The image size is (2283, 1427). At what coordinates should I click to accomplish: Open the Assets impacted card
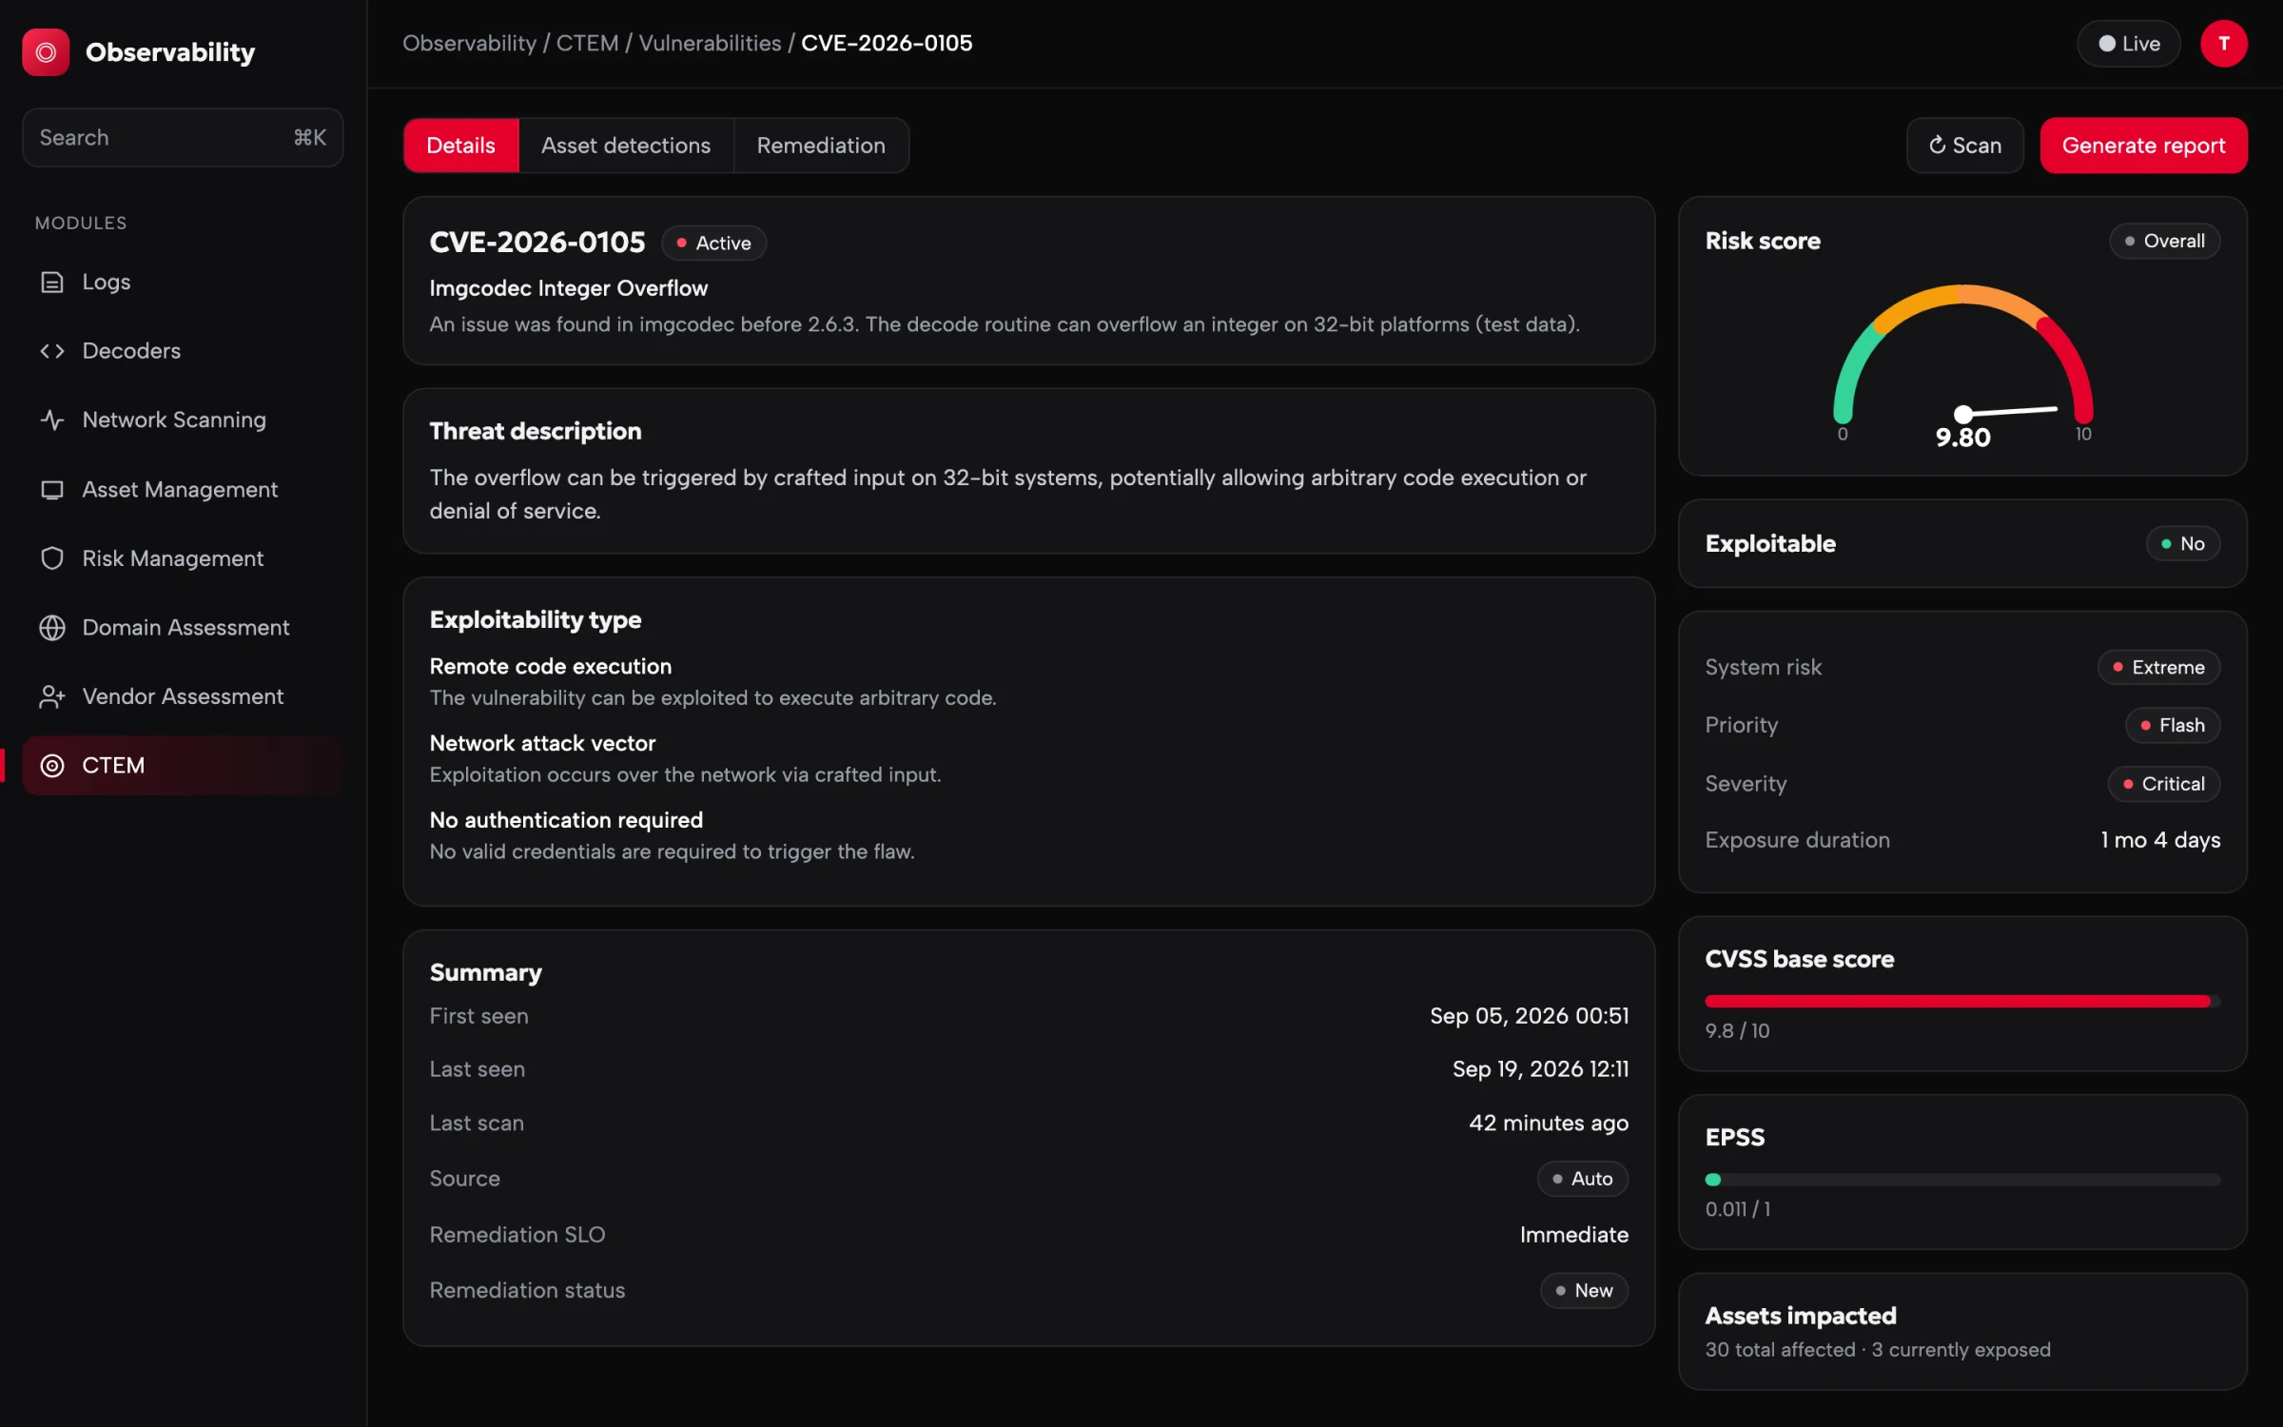pyautogui.click(x=1962, y=1332)
